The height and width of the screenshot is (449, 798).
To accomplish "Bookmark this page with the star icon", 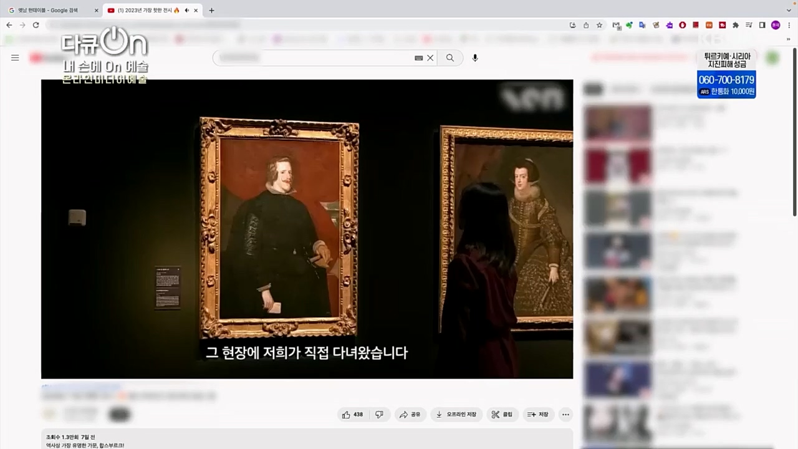I will pos(599,25).
